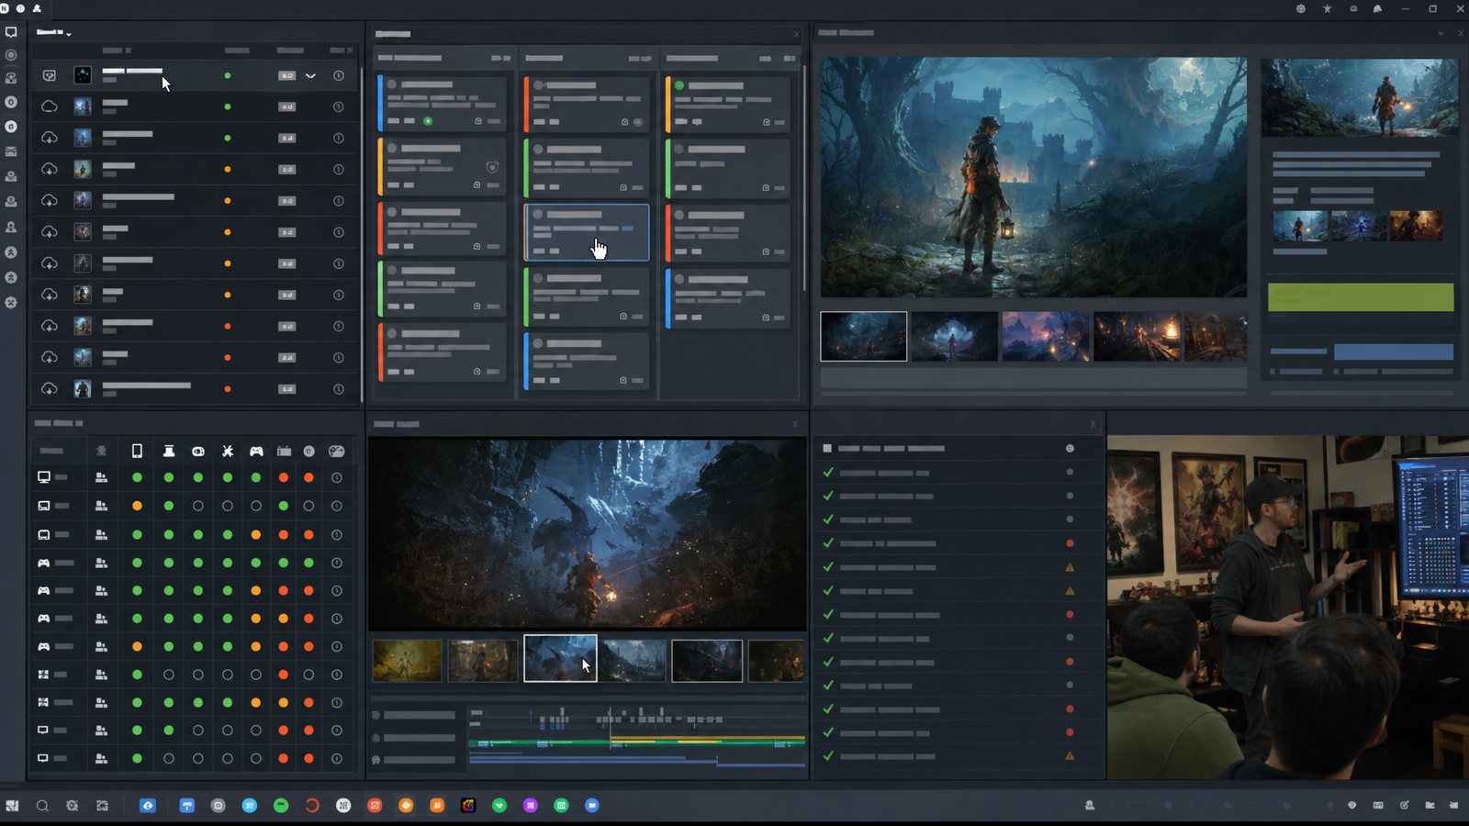Select the TV clapper icon in matrix header
1469x826 pixels.
285,451
